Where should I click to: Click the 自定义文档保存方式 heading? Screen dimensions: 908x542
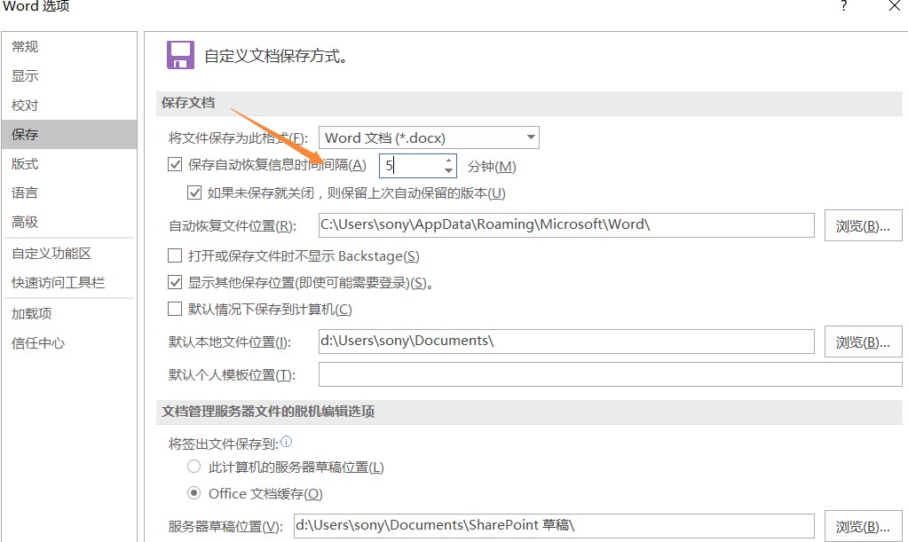pyautogui.click(x=276, y=56)
